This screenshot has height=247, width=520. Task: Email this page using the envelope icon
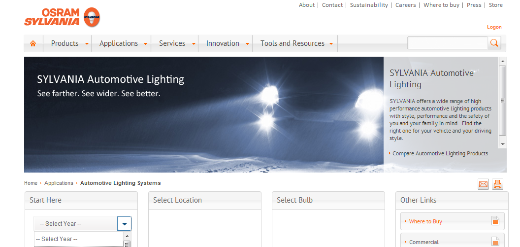click(484, 184)
